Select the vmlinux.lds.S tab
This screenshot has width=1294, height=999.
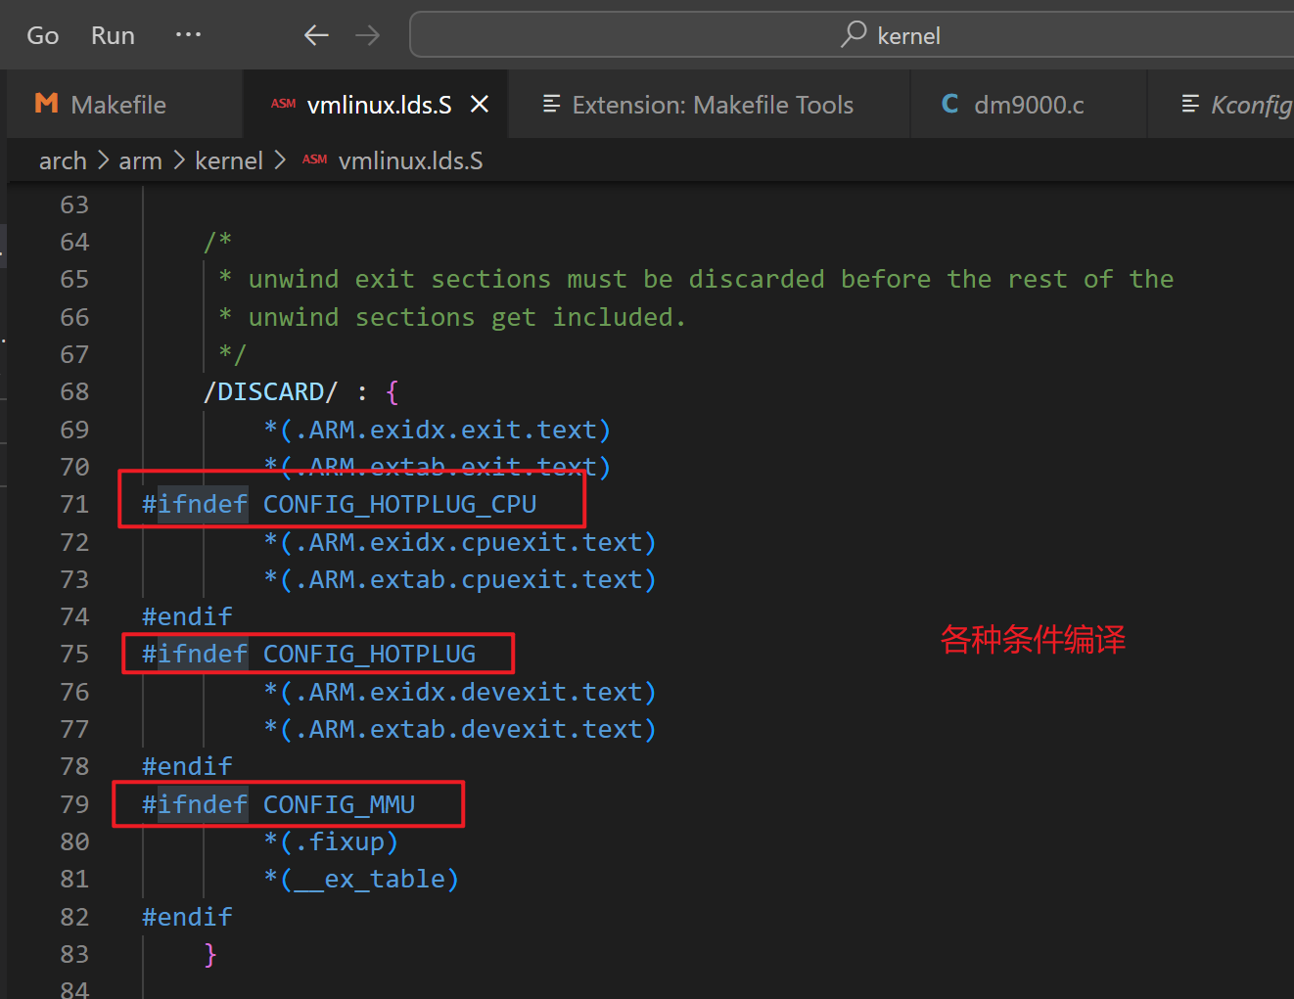tap(376, 104)
